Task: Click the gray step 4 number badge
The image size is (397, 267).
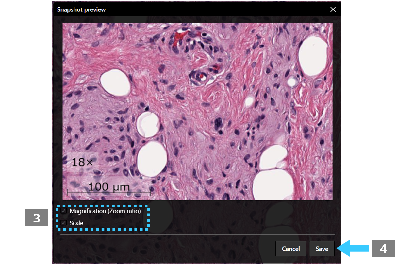Action: tap(384, 249)
